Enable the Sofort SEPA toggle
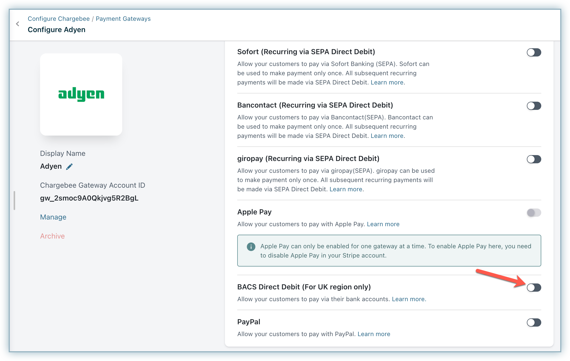570x361 pixels. tap(534, 52)
